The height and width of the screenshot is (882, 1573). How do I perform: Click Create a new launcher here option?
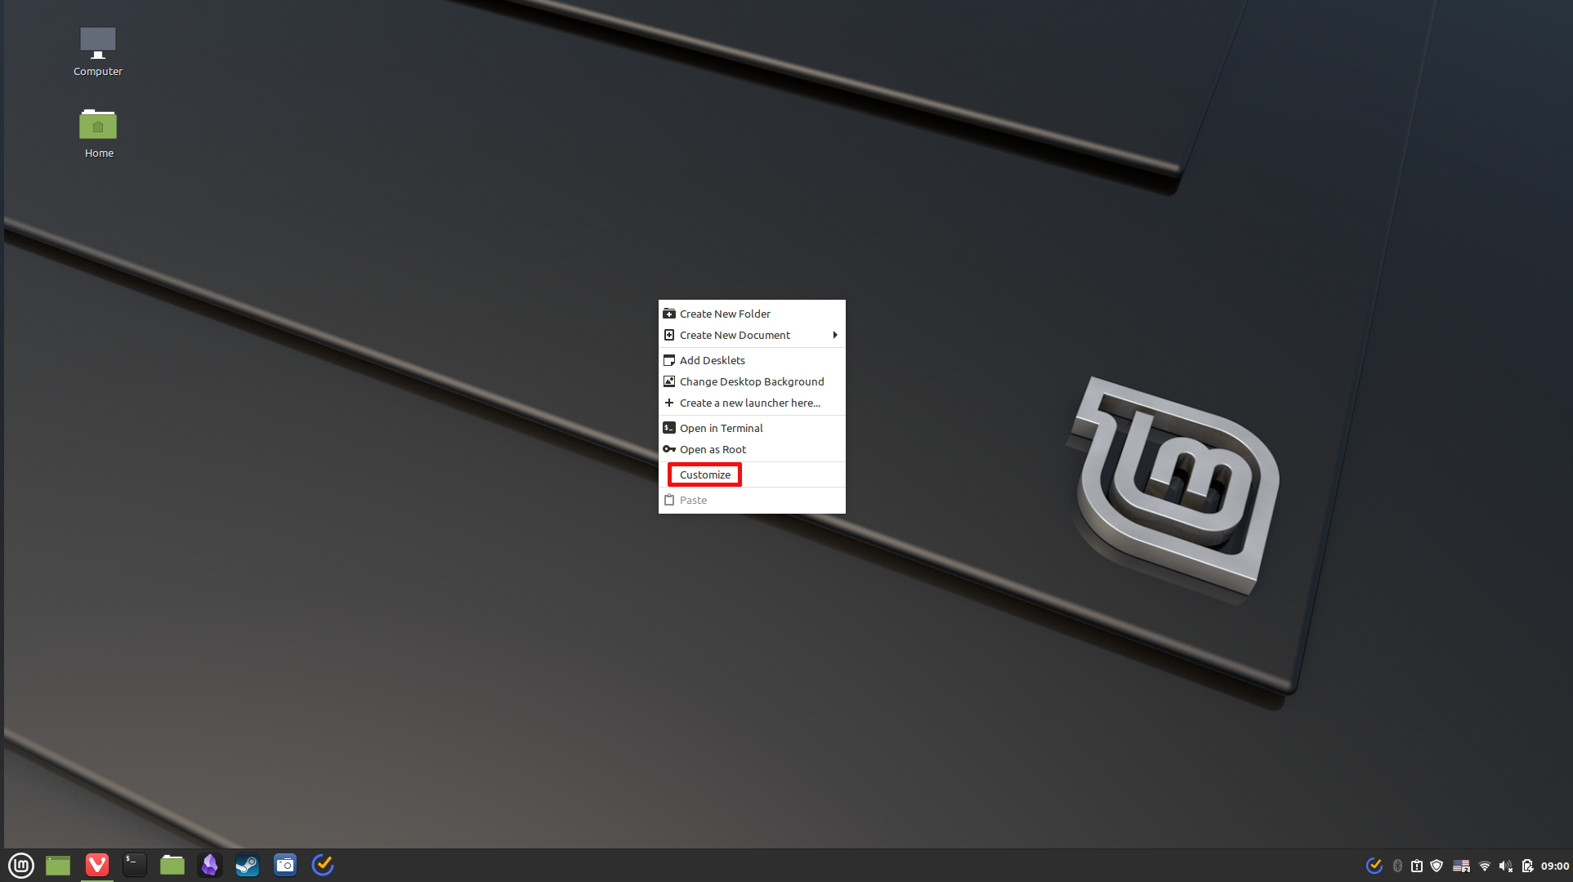click(750, 403)
